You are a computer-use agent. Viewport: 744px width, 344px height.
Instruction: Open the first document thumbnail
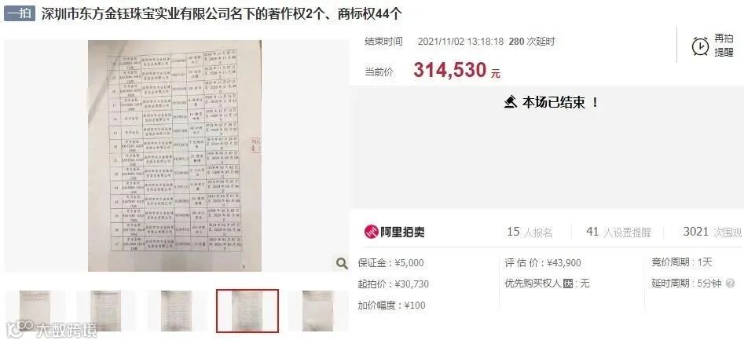35,311
